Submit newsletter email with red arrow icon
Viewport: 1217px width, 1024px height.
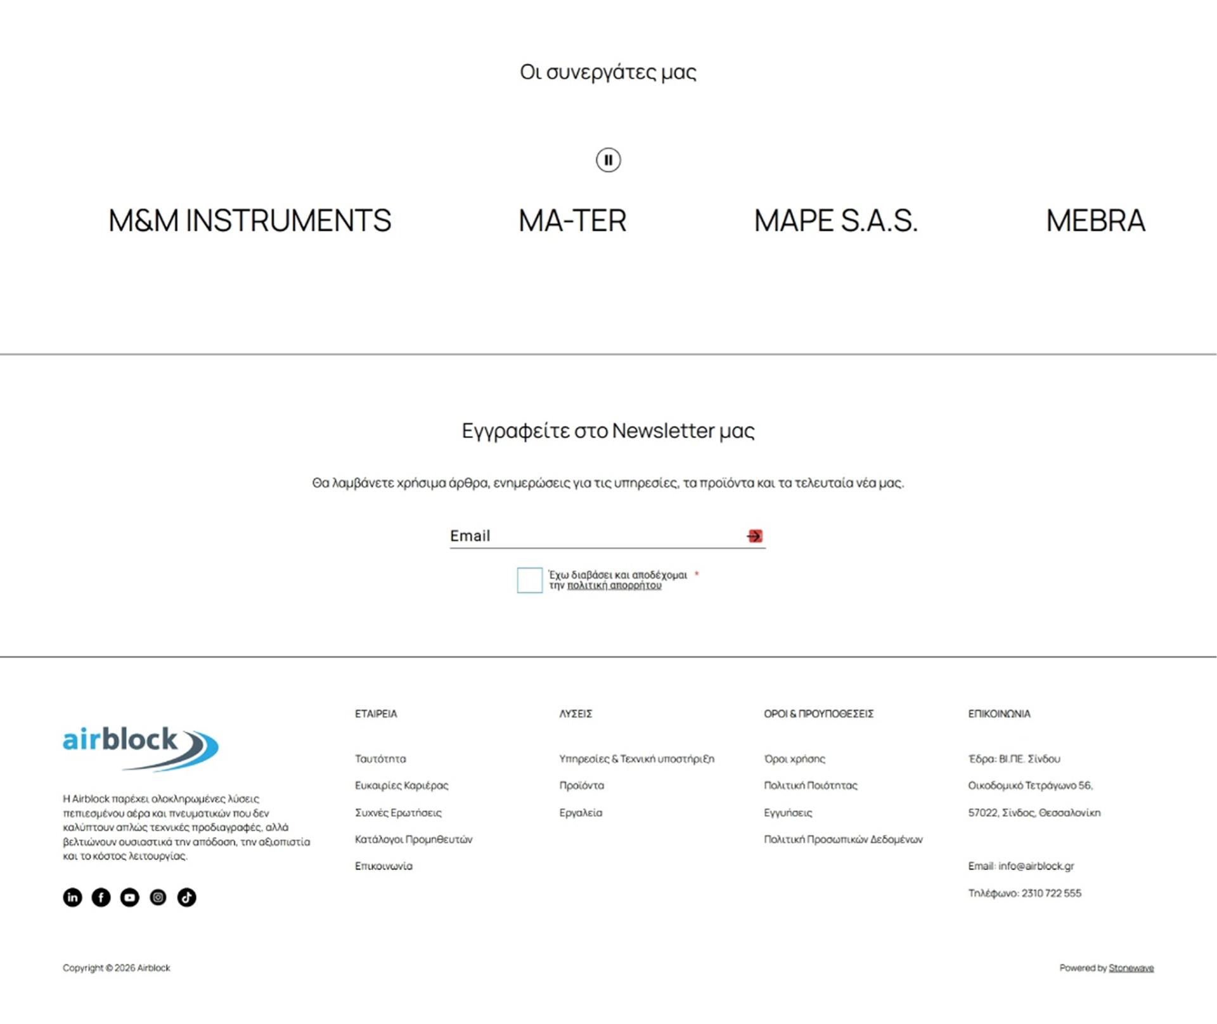754,536
